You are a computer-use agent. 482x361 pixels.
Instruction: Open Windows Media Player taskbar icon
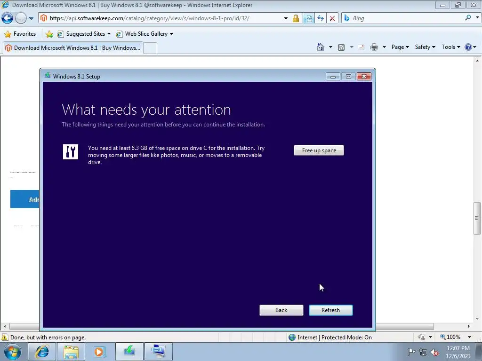coord(100,352)
